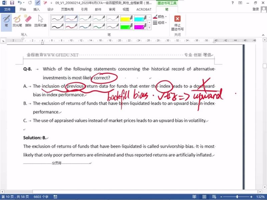Click 登录 to sign in
Viewport: 267px width, 200px height.
(x=256, y=9)
